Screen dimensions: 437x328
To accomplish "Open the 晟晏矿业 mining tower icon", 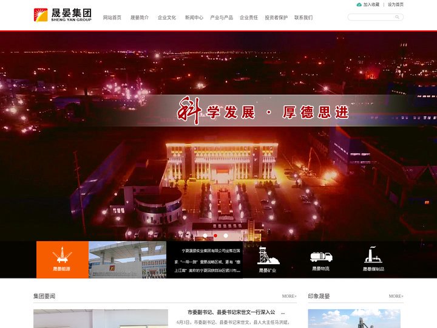I will click(268, 259).
